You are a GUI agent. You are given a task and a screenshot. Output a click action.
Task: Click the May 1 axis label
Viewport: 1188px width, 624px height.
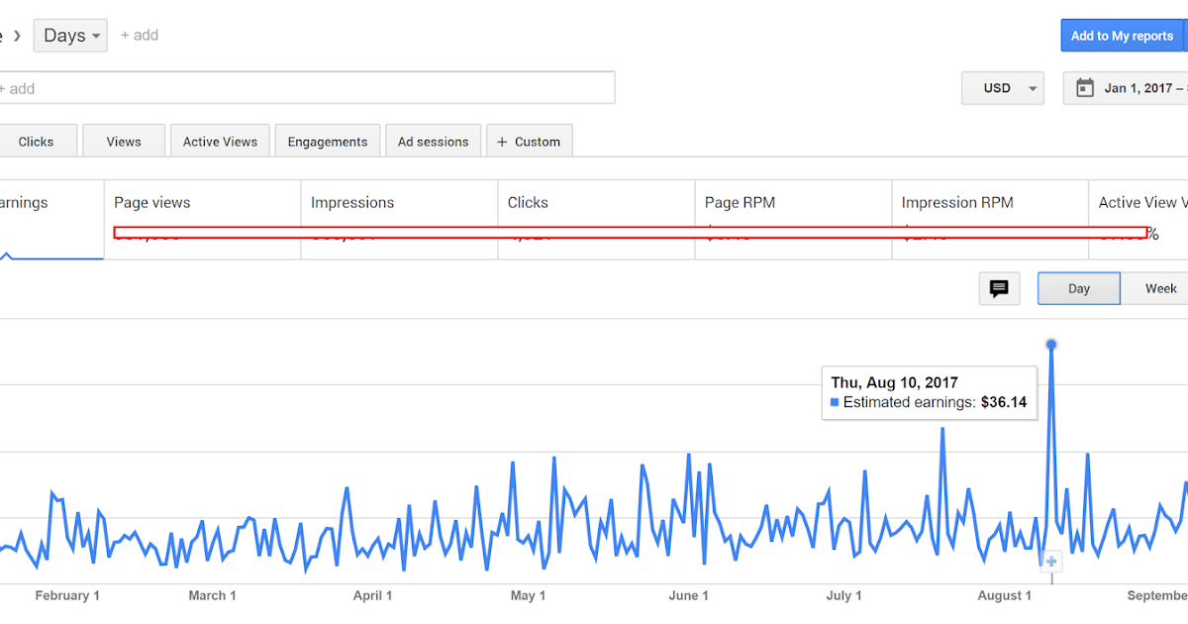pyautogui.click(x=528, y=595)
